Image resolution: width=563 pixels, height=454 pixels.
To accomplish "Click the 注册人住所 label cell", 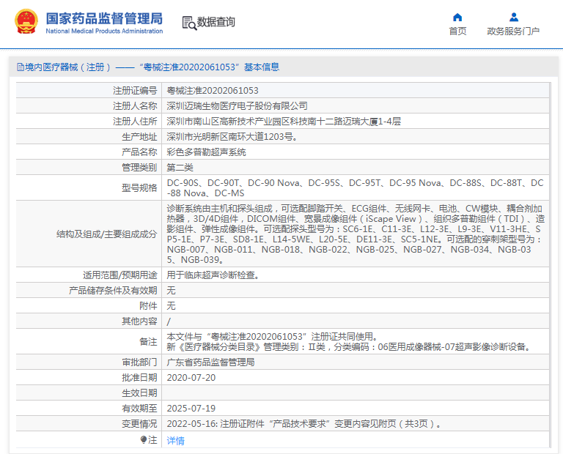I will (x=135, y=122).
